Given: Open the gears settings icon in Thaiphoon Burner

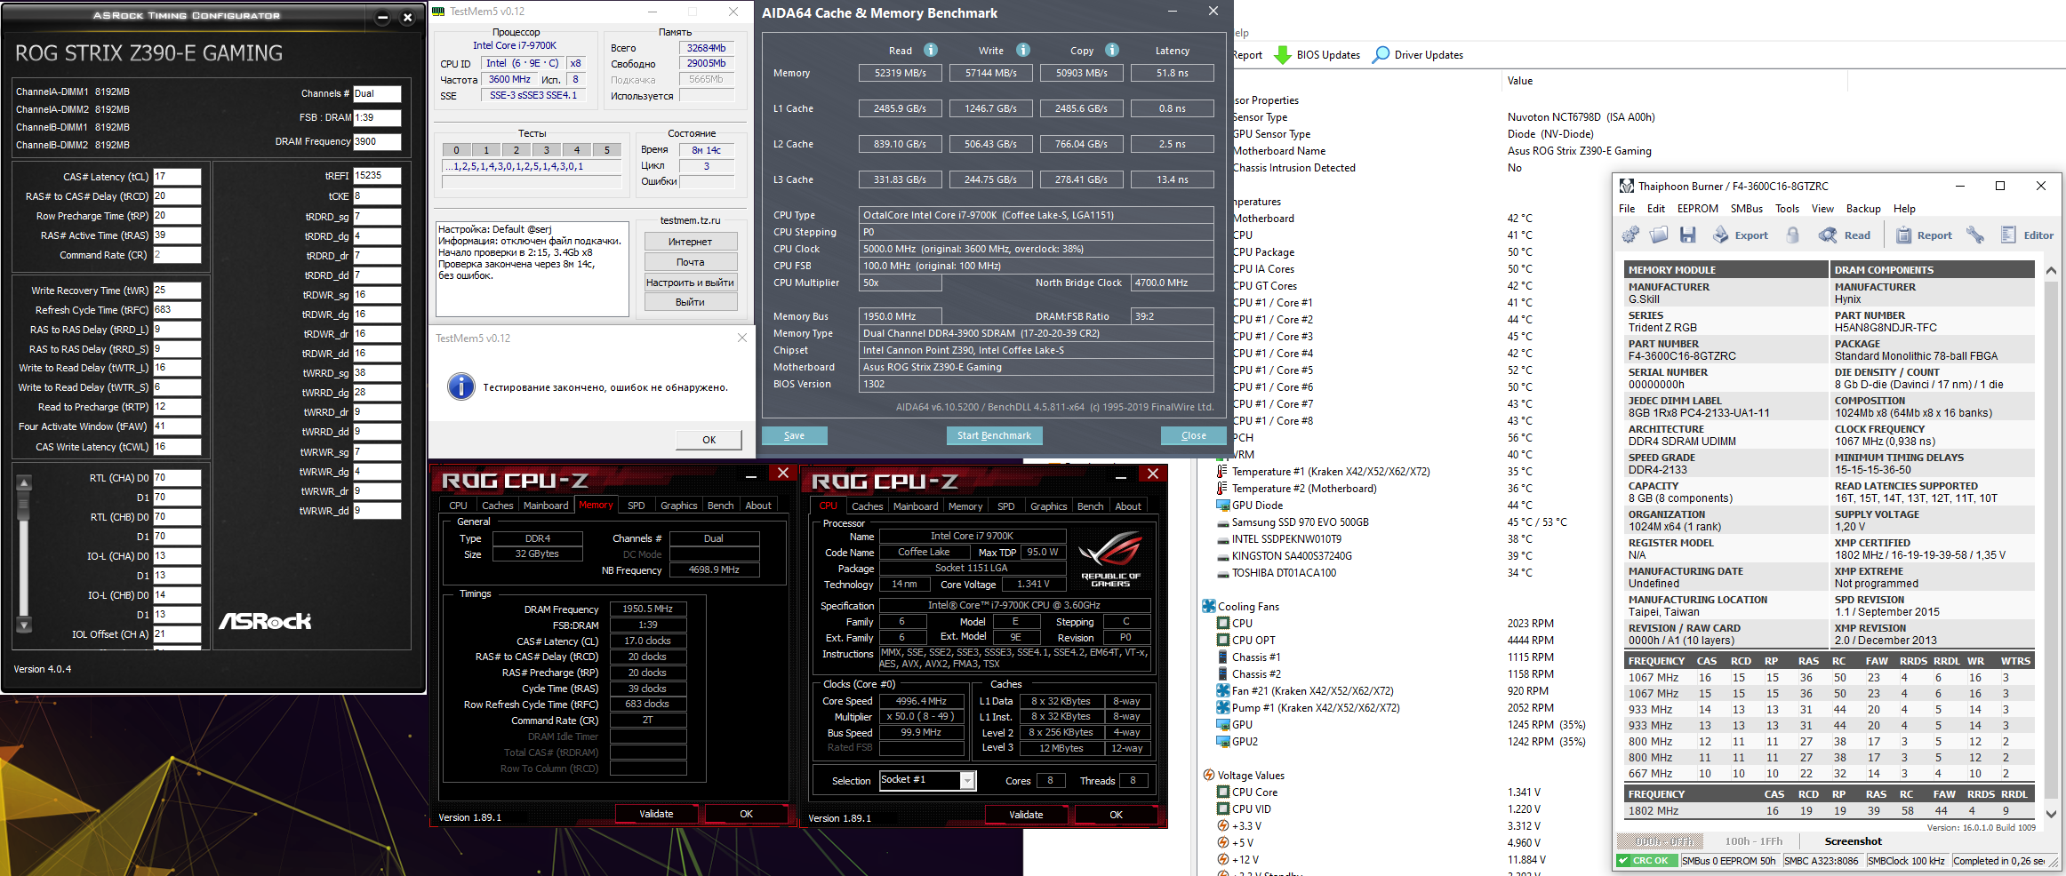Looking at the screenshot, I should [x=1630, y=235].
